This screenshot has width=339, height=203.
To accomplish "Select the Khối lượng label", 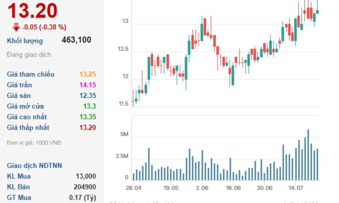I will click(25, 41).
